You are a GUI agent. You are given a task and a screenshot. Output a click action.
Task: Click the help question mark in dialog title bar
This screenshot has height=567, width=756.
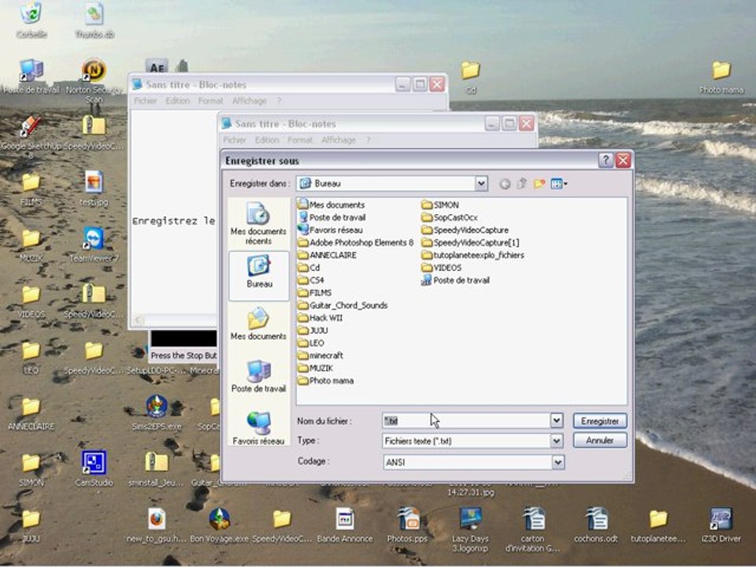click(x=606, y=160)
